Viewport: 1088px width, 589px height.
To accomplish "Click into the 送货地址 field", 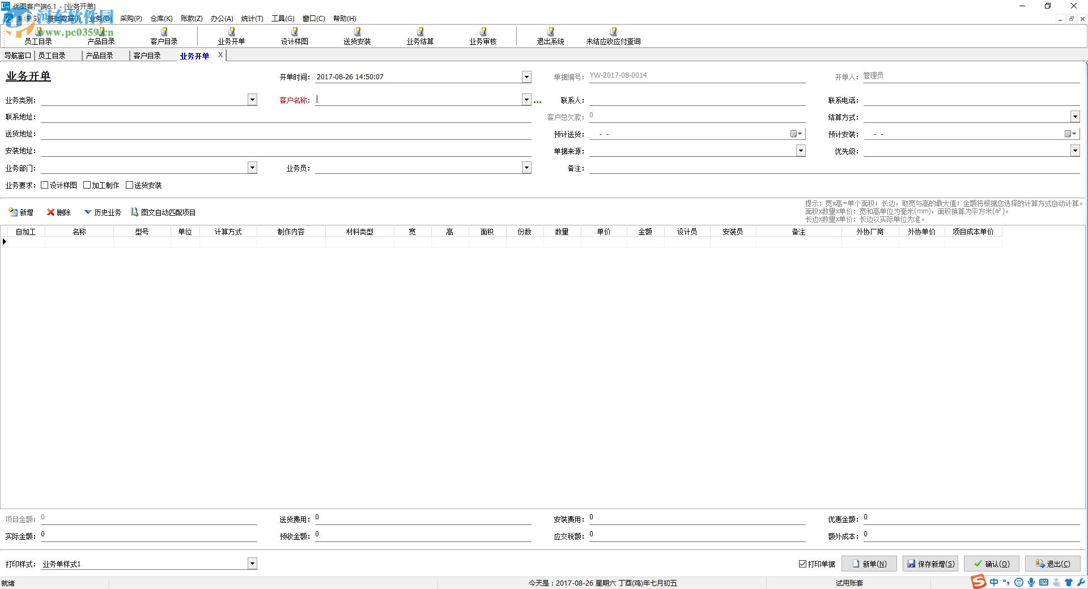I will (x=286, y=134).
